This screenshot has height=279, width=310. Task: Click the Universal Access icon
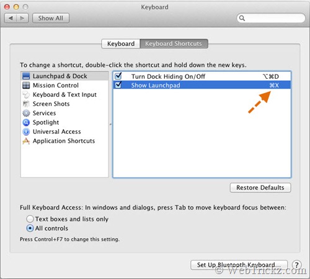point(26,131)
